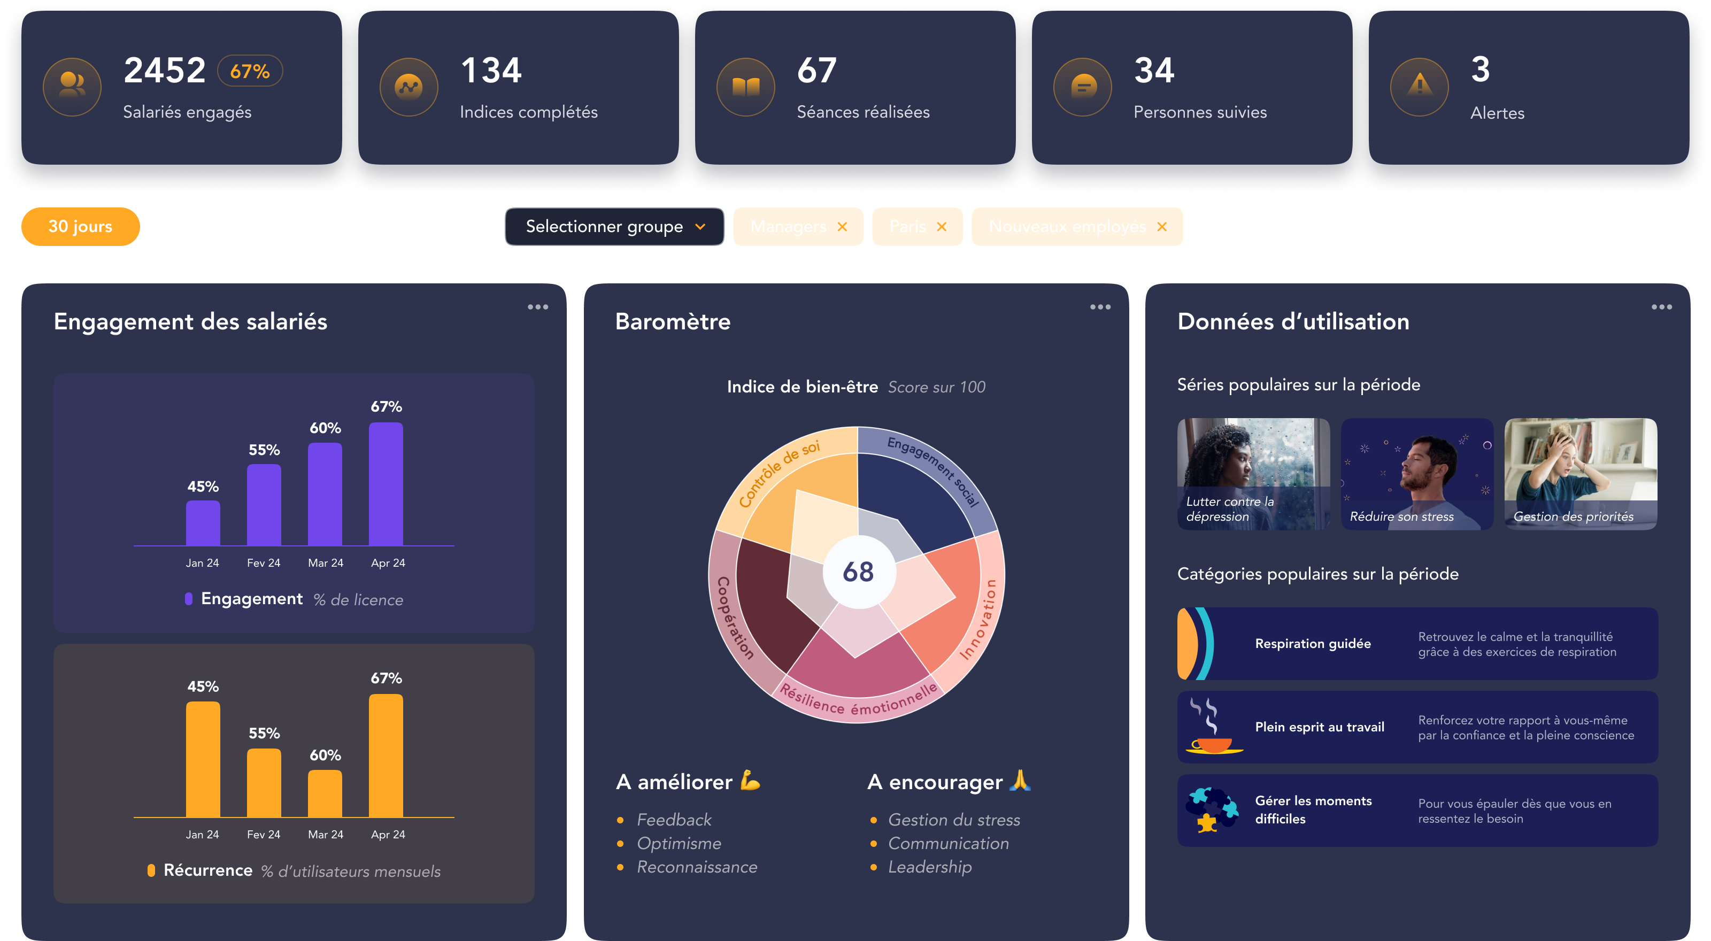Click the Récurrence legend label

click(208, 870)
